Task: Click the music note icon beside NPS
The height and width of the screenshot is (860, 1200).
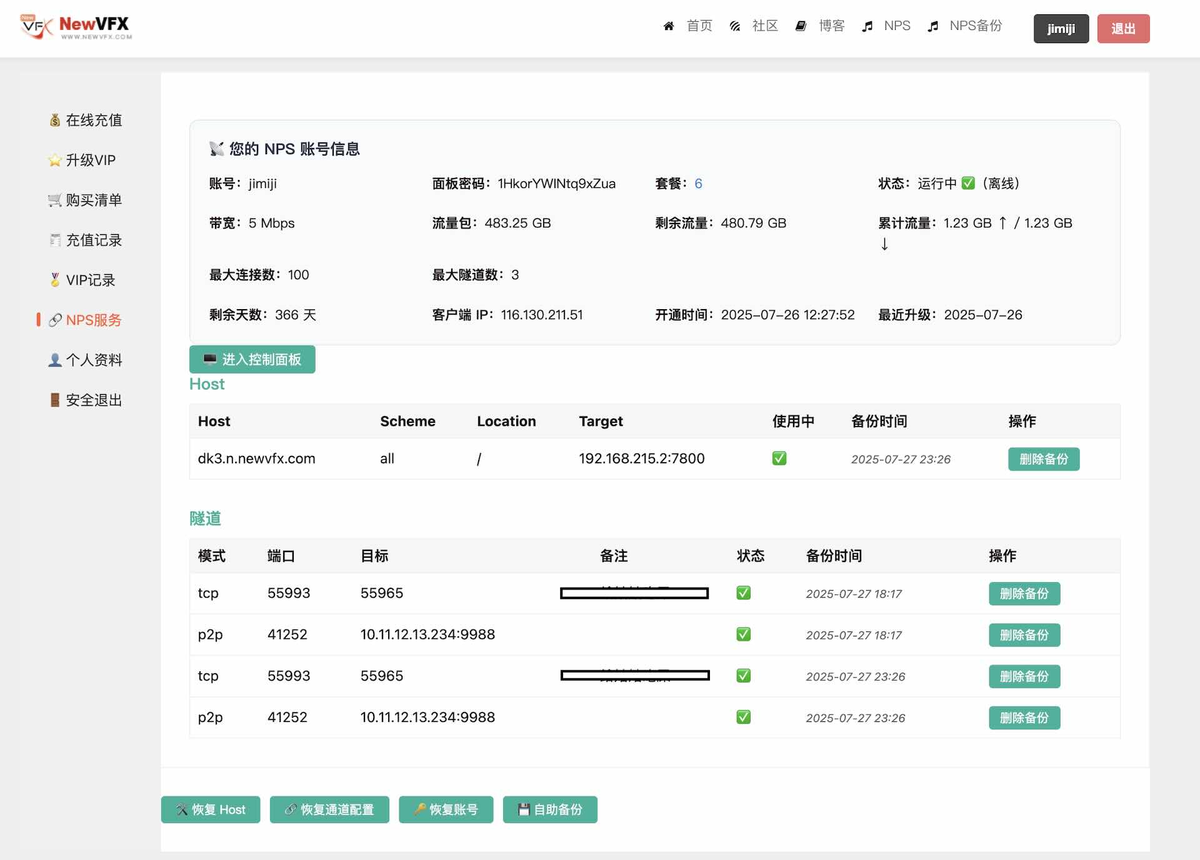Action: pyautogui.click(x=867, y=26)
